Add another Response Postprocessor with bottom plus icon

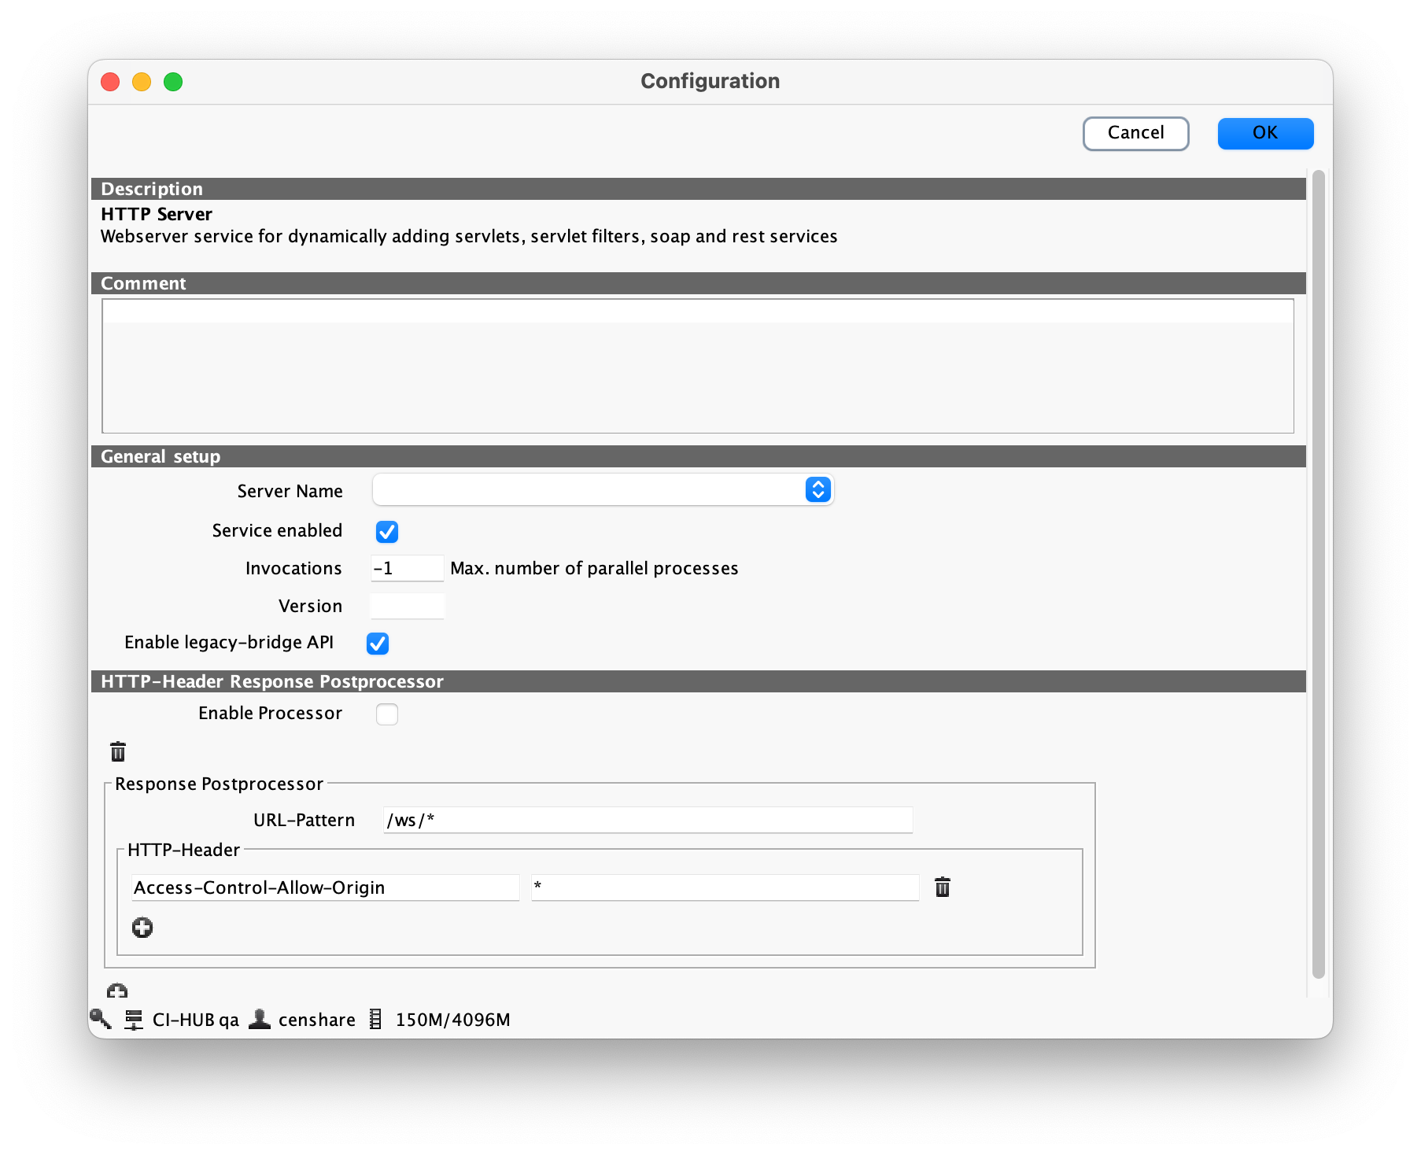pyautogui.click(x=117, y=991)
